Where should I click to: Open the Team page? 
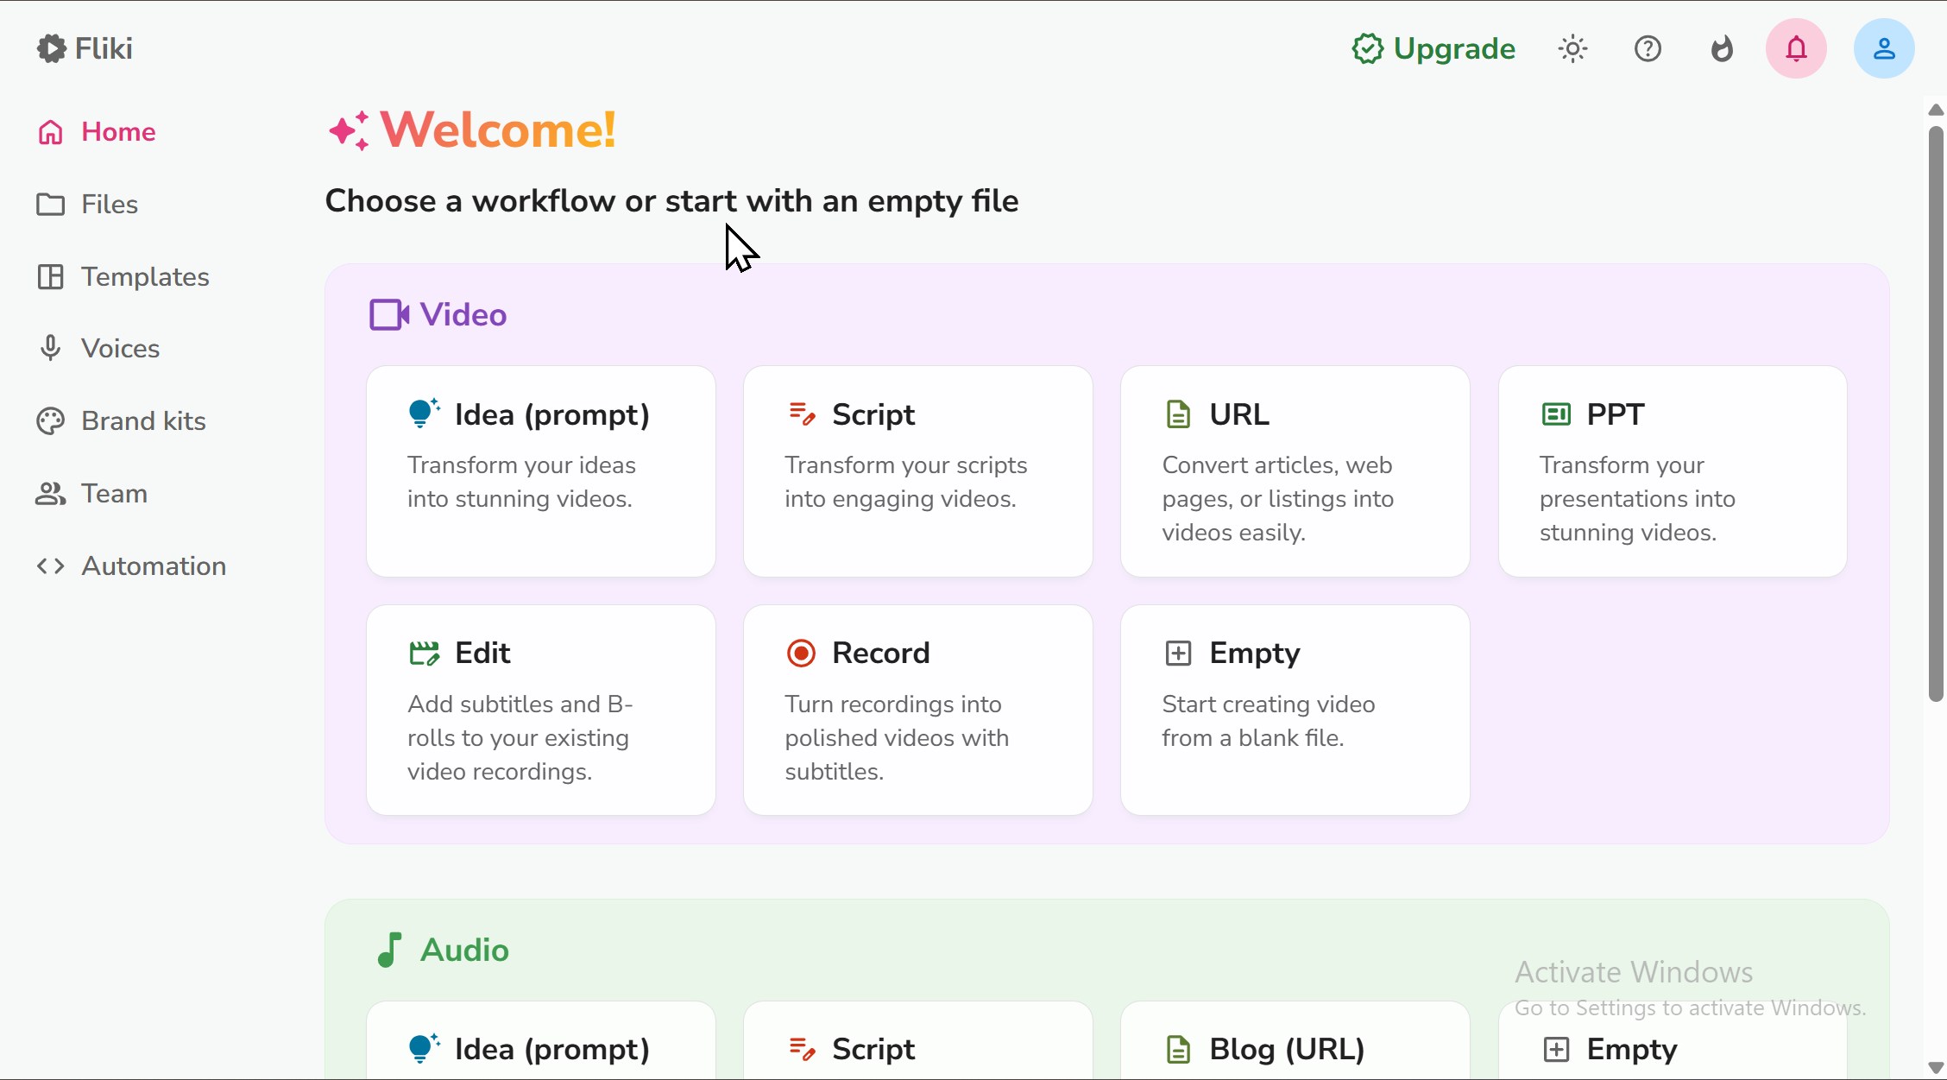click(x=91, y=494)
